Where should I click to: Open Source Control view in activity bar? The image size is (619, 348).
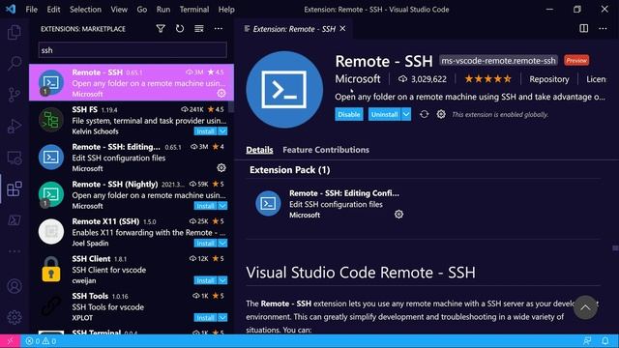pyautogui.click(x=15, y=95)
